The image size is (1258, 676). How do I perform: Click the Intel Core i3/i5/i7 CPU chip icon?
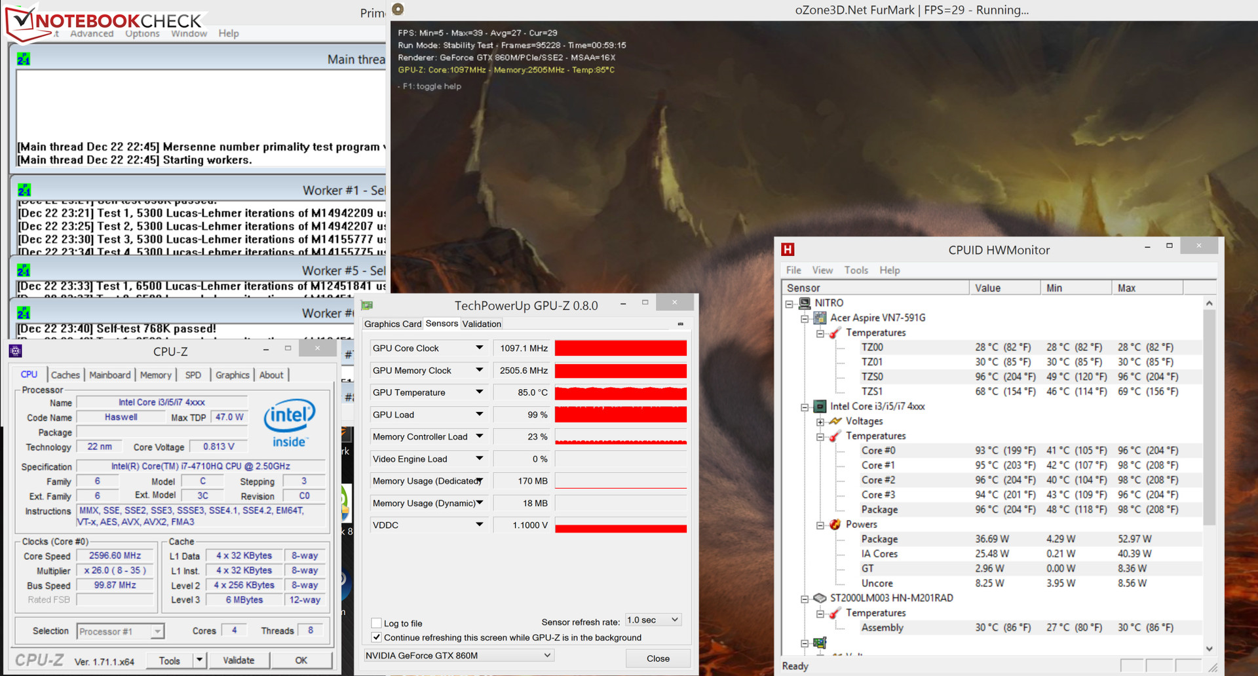click(x=820, y=406)
